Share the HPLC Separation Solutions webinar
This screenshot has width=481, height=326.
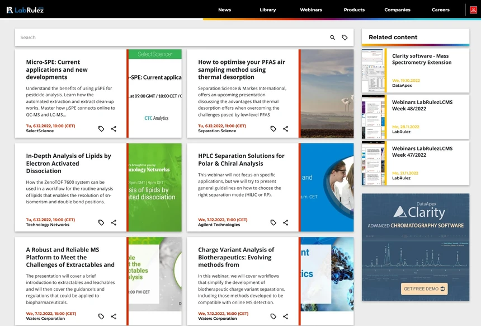click(286, 222)
